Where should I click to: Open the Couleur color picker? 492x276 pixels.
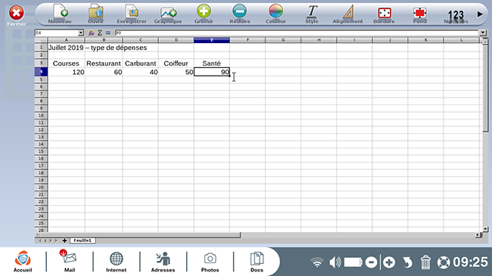pos(276,14)
